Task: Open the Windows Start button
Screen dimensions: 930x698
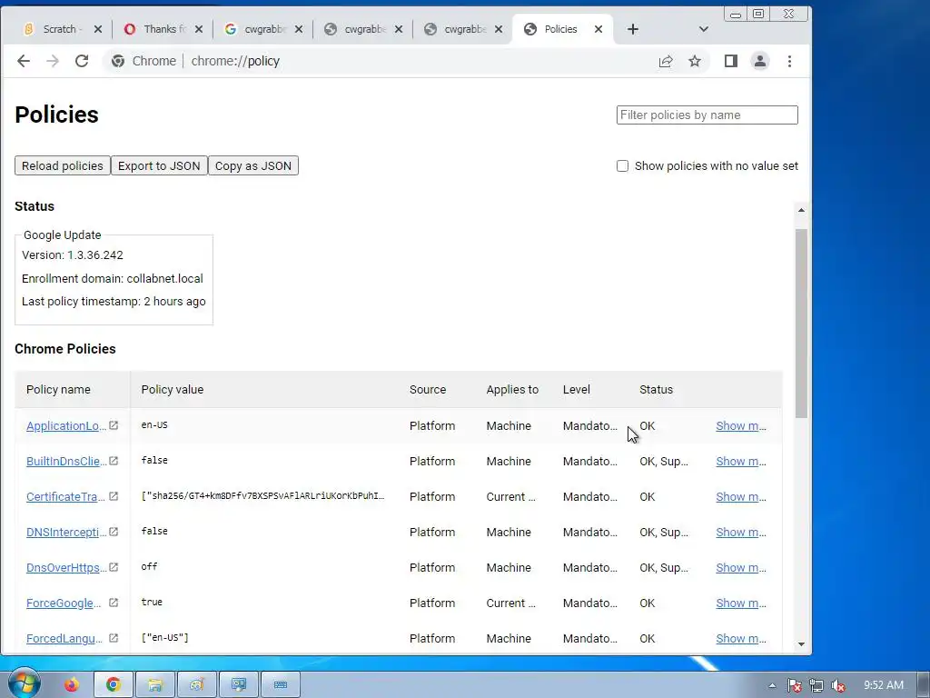Action: 24,683
